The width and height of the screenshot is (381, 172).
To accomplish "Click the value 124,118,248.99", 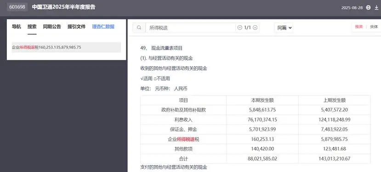I will pos(334,120).
